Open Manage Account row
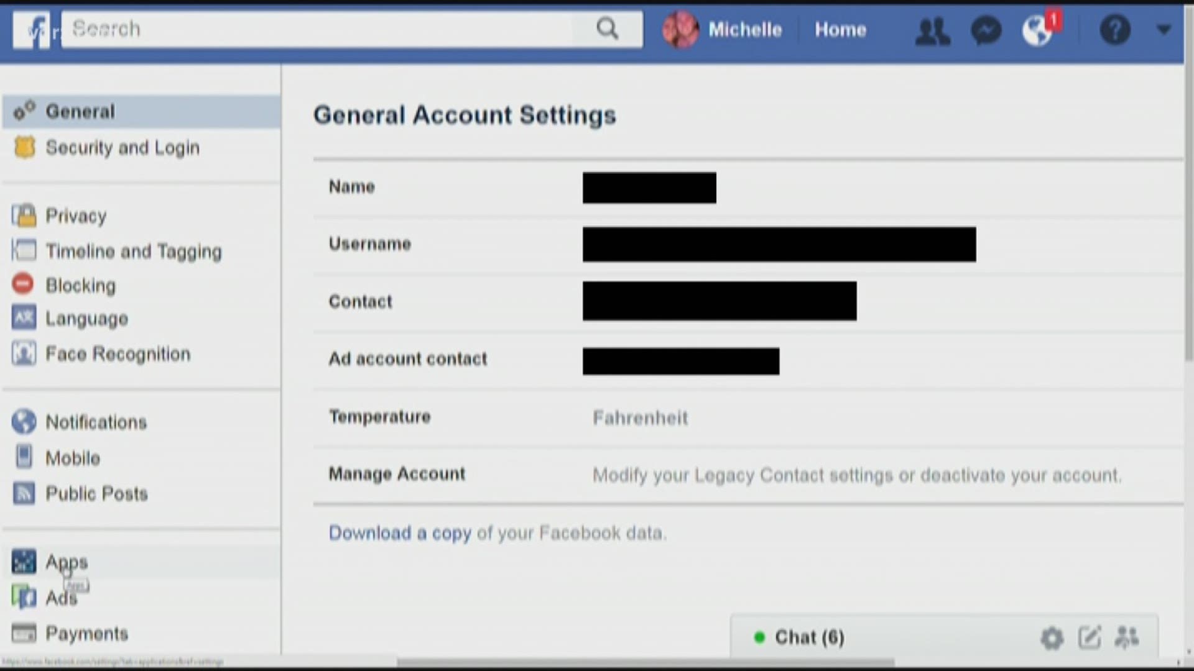 point(748,475)
